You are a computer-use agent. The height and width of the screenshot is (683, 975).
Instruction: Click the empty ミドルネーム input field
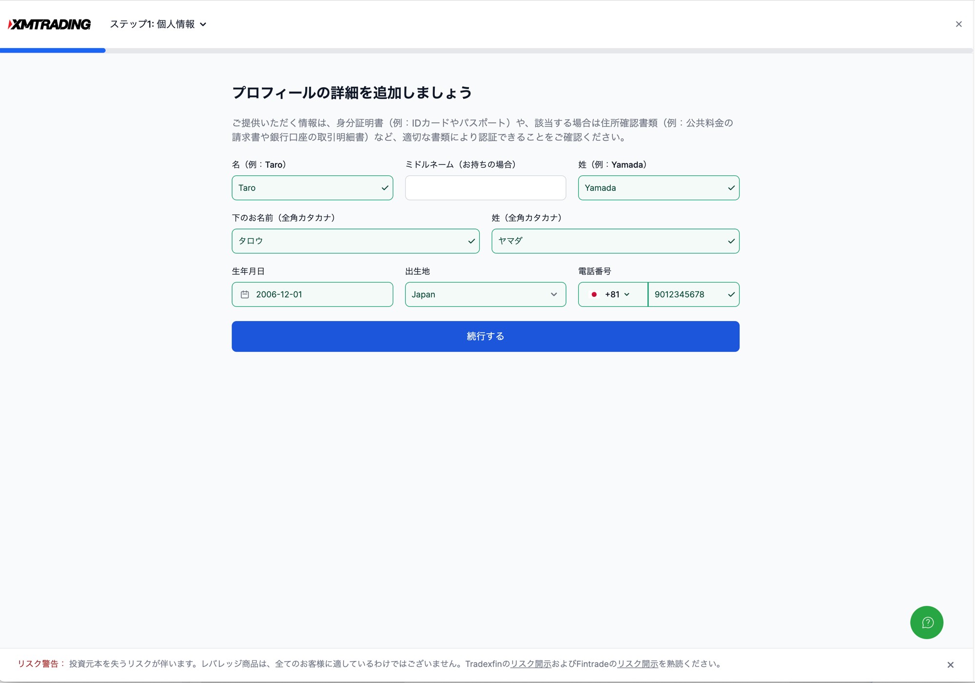click(485, 188)
